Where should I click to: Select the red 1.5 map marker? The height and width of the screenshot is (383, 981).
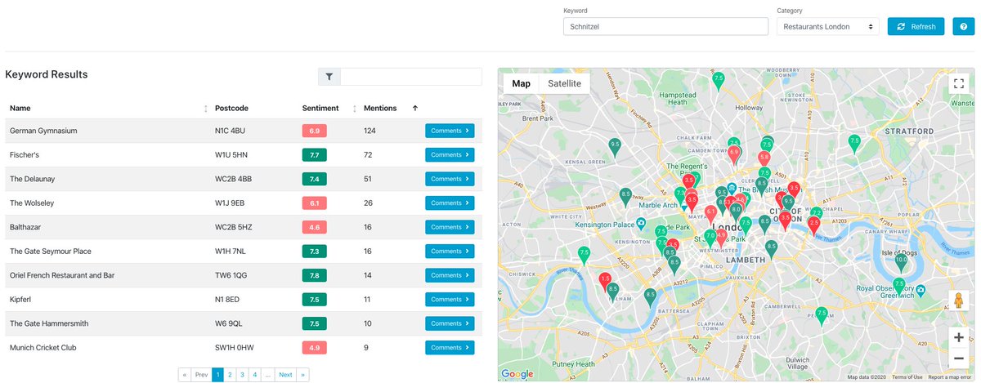(605, 282)
